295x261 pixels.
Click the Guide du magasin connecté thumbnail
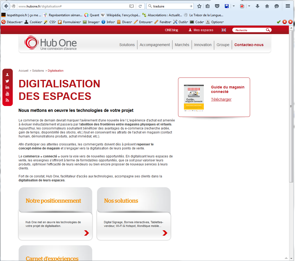(194, 97)
